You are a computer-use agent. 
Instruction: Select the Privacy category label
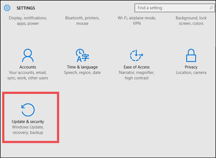click(x=191, y=67)
